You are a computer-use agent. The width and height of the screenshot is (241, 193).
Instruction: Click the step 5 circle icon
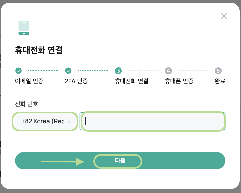coord(218,71)
